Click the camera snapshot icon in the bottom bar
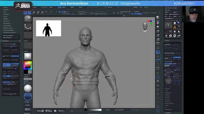204x114 pixels. 55,111
